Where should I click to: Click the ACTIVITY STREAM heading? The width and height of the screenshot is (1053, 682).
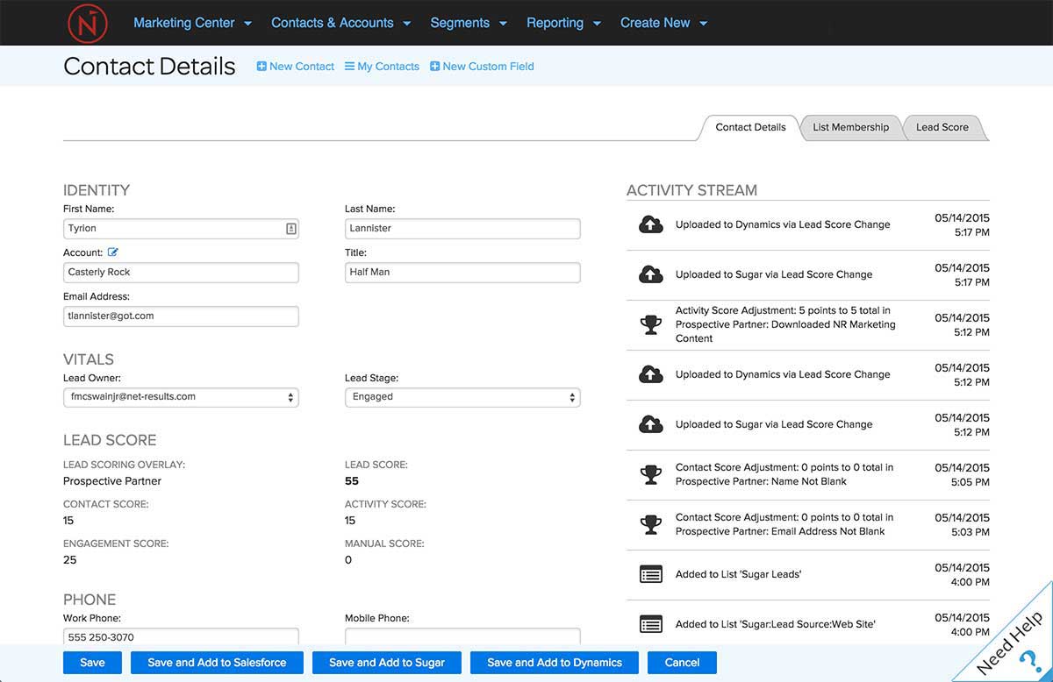pyautogui.click(x=691, y=190)
